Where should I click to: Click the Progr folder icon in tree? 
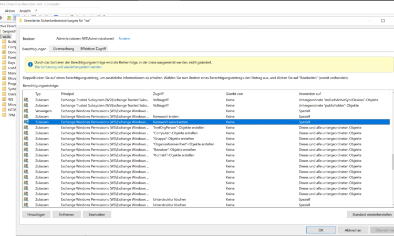[4, 83]
